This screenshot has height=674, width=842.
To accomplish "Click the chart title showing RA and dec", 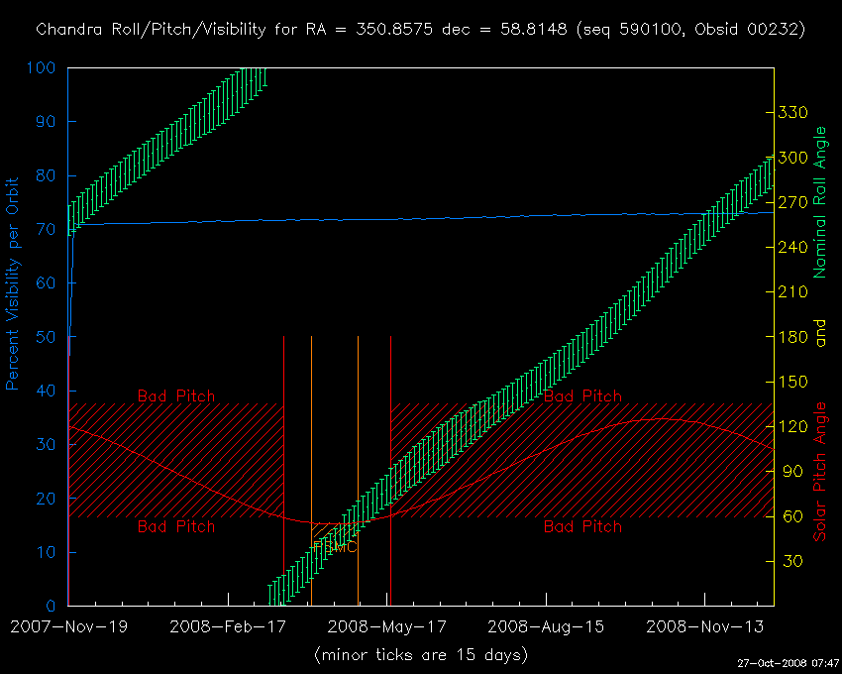I will click(420, 30).
